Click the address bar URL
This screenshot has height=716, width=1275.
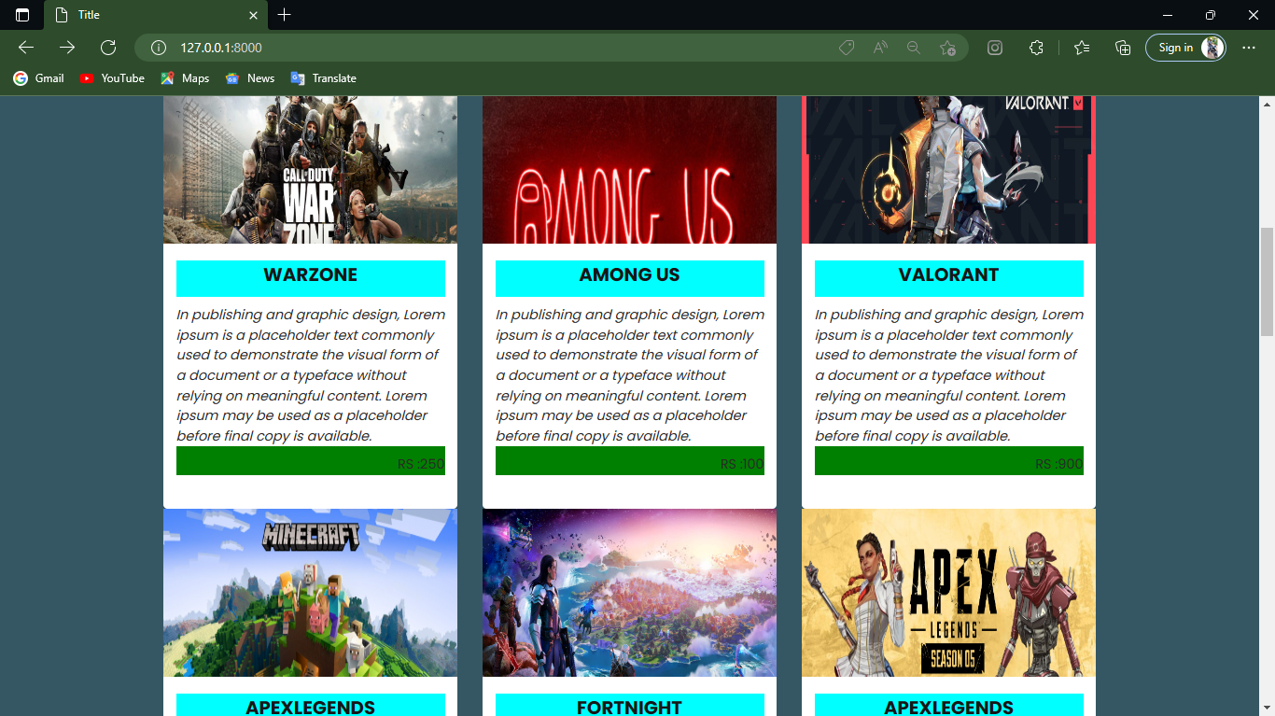221,48
